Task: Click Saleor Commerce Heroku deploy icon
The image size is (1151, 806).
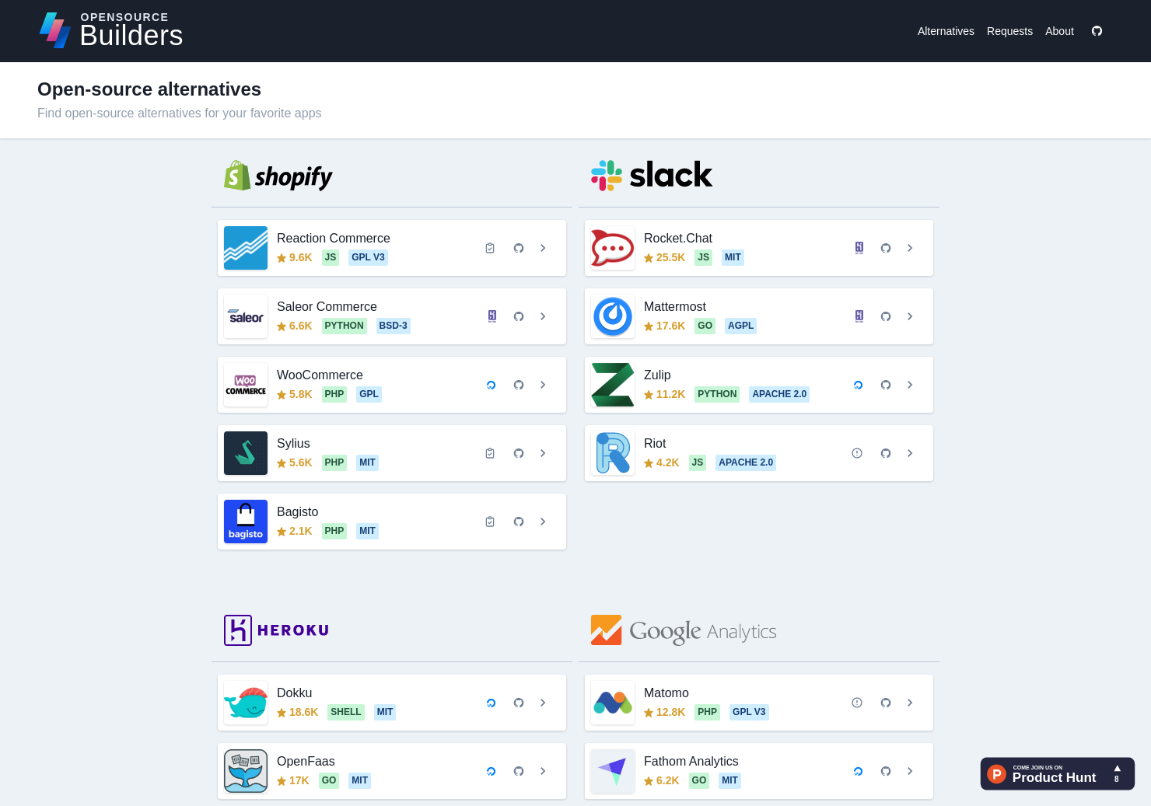Action: point(492,316)
